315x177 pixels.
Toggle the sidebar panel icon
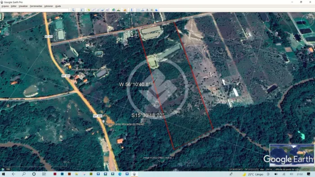(x=82, y=10)
